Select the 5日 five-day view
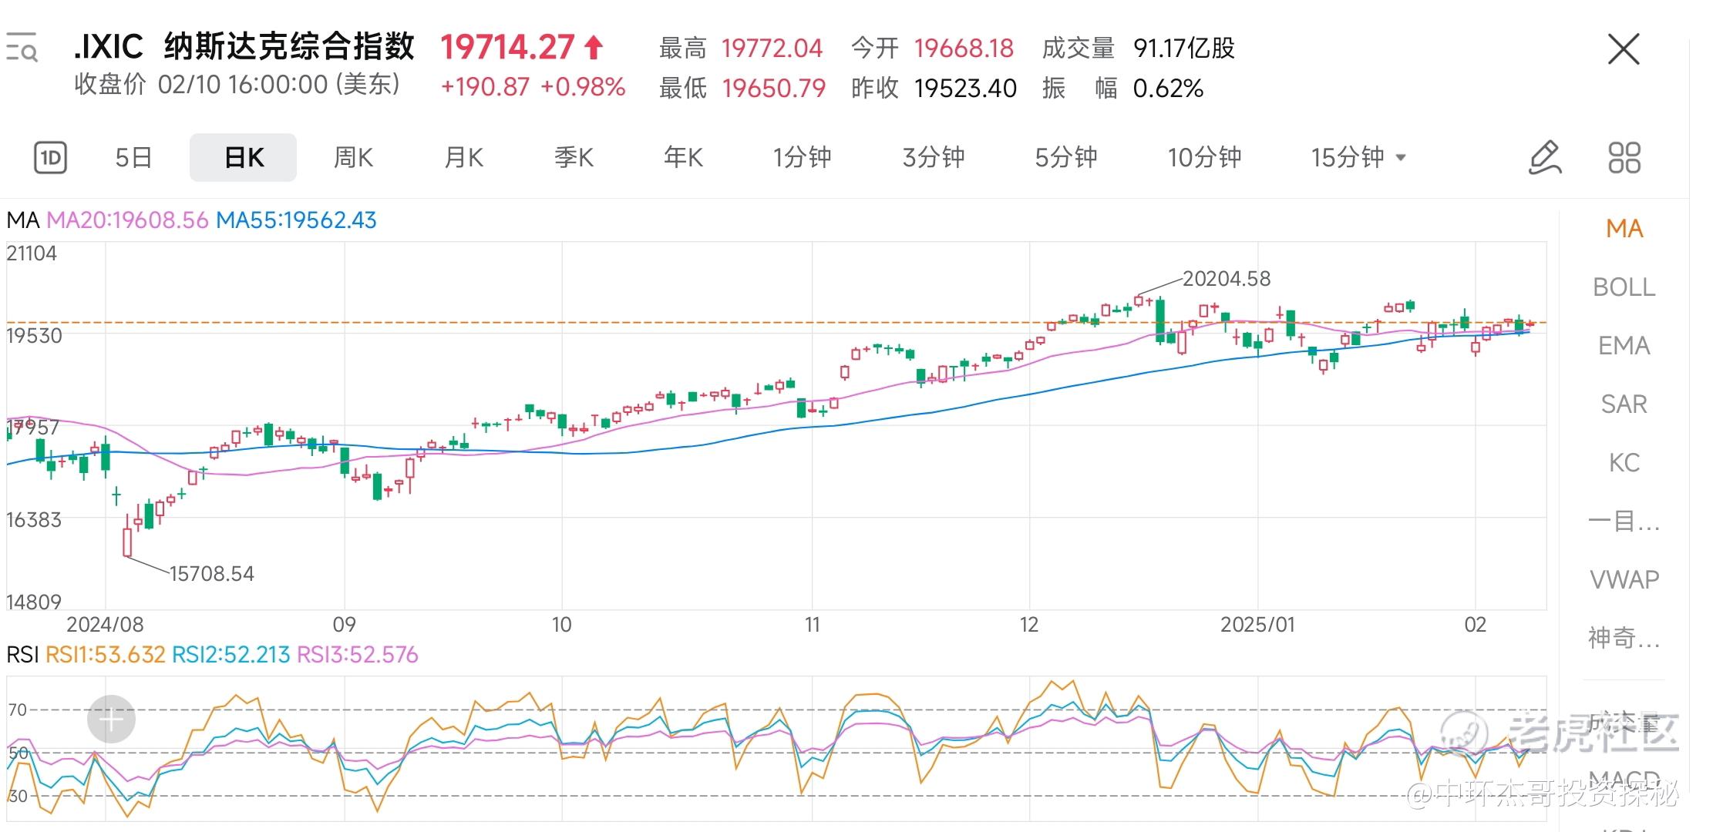The width and height of the screenshot is (1713, 832). [133, 158]
